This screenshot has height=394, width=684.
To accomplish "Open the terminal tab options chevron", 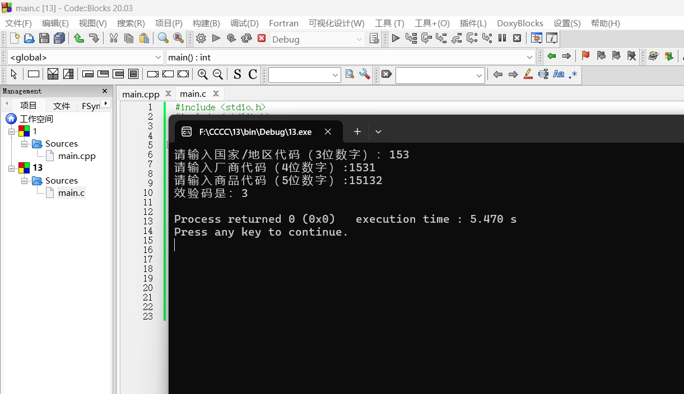I will pos(378,132).
